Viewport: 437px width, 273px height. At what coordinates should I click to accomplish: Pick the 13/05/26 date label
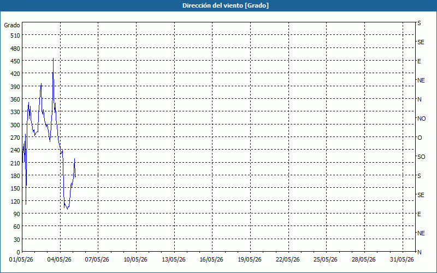pos(174,260)
